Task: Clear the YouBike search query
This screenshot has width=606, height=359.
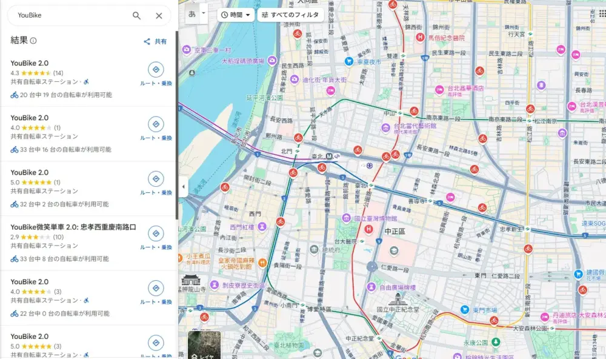Action: [159, 16]
